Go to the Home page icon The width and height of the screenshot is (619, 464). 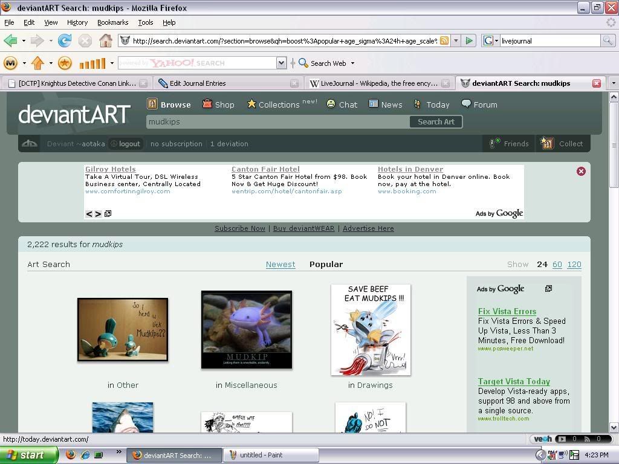105,40
